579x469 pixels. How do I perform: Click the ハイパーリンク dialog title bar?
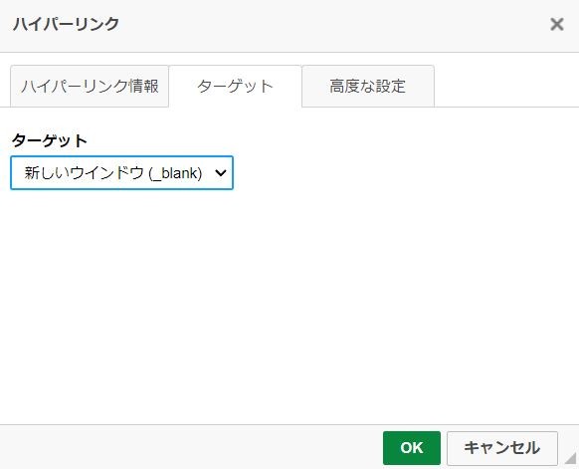coord(274,25)
